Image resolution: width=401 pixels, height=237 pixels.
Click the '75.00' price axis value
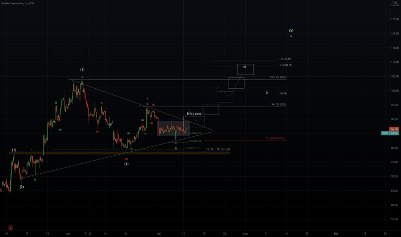click(x=395, y=162)
